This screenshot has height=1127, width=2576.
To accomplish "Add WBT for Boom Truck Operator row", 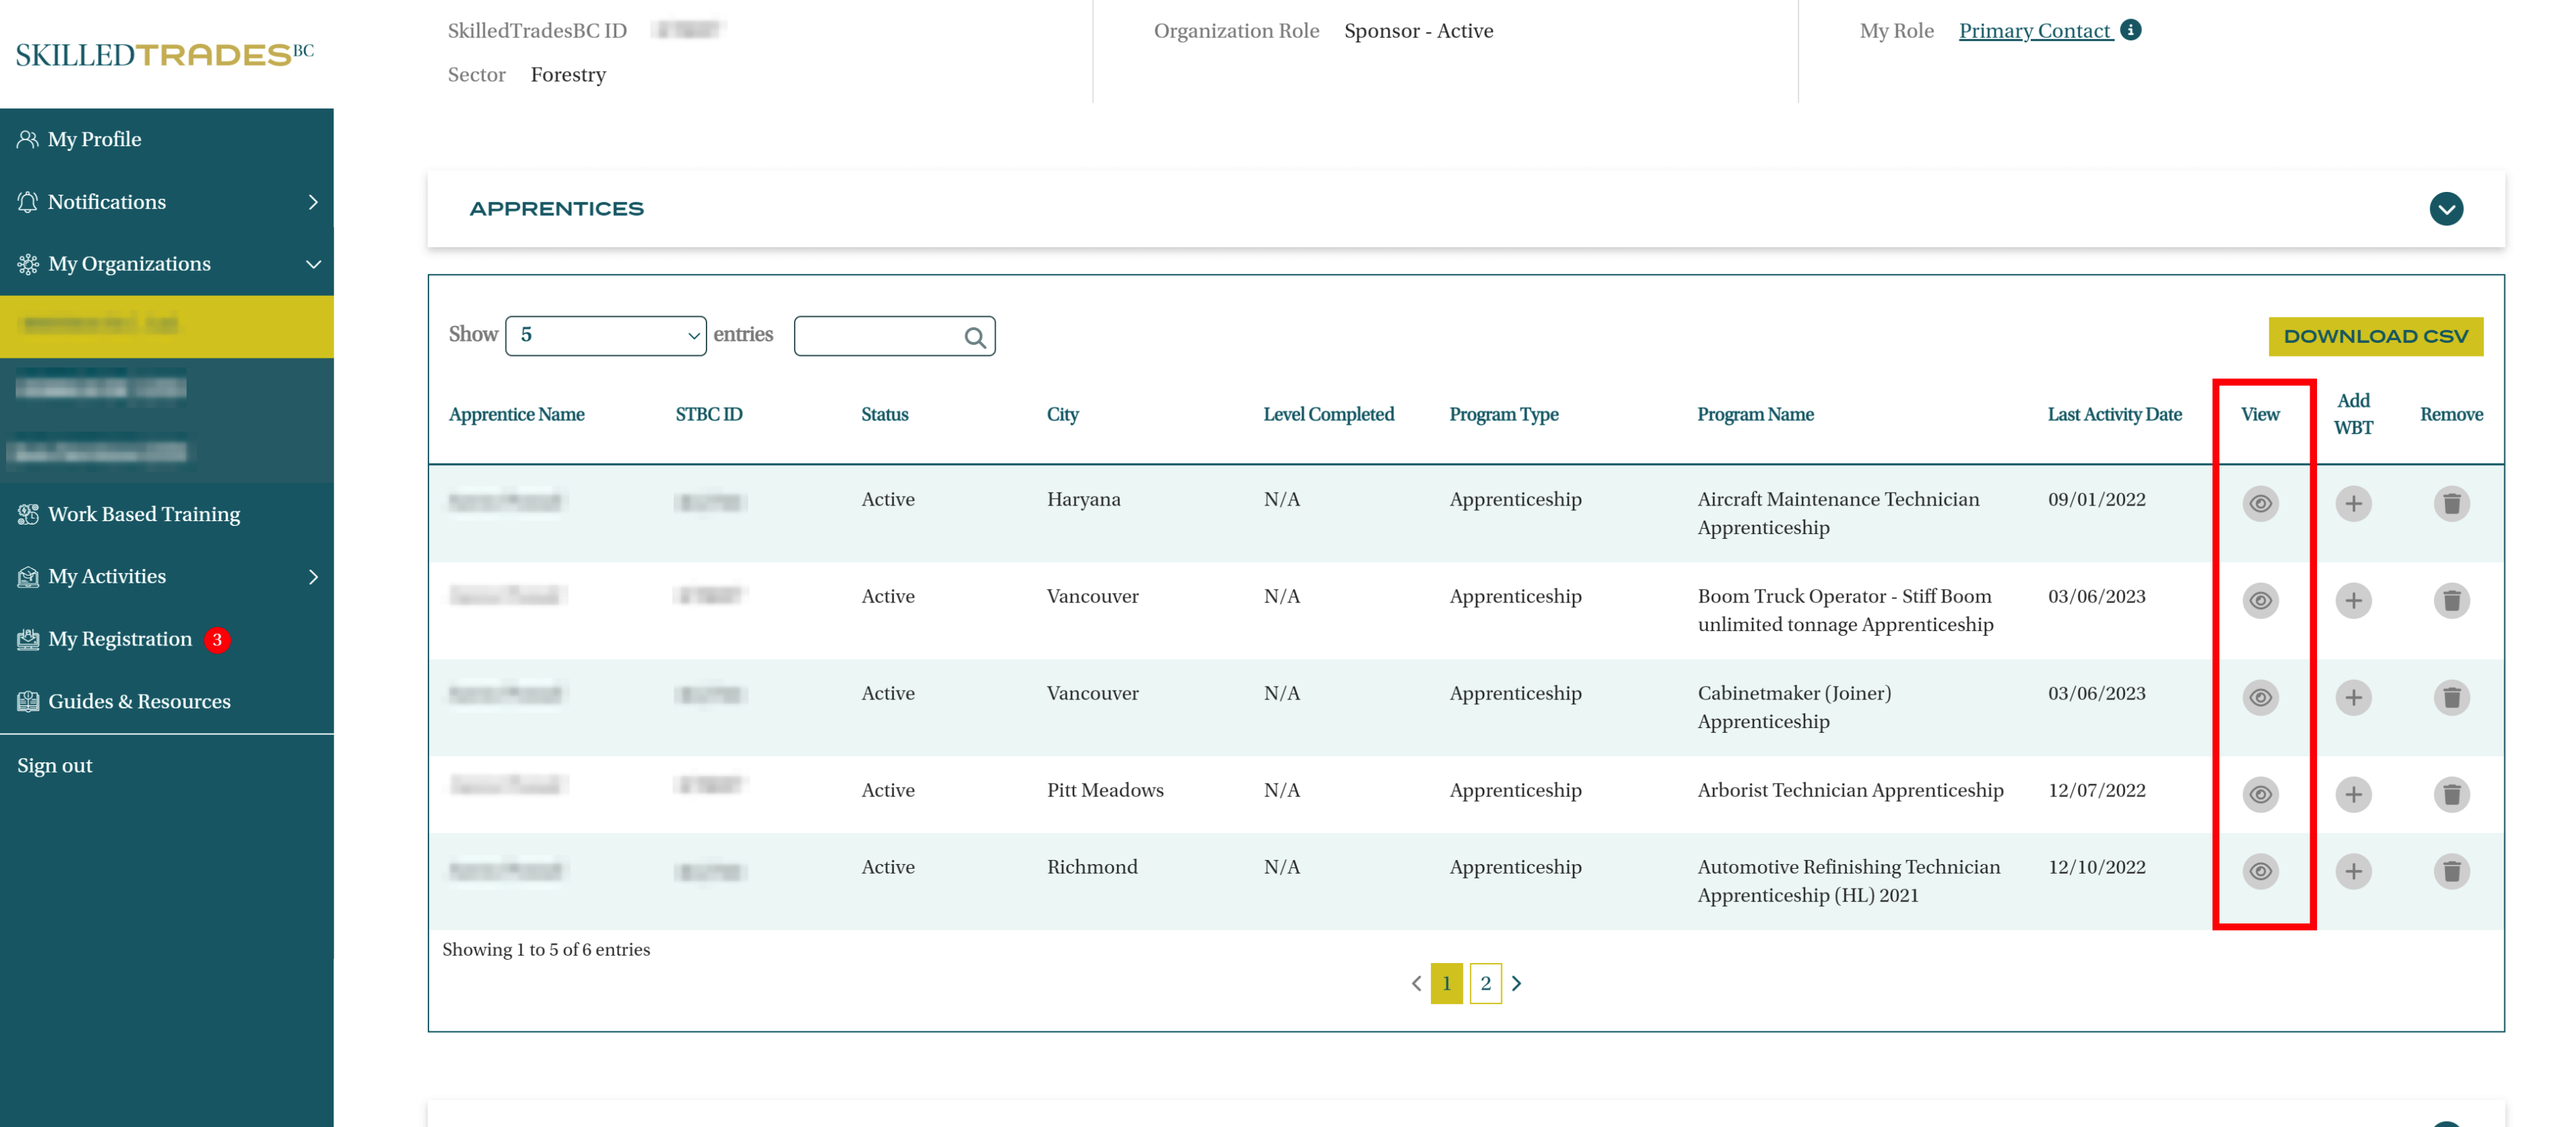I will [2353, 600].
